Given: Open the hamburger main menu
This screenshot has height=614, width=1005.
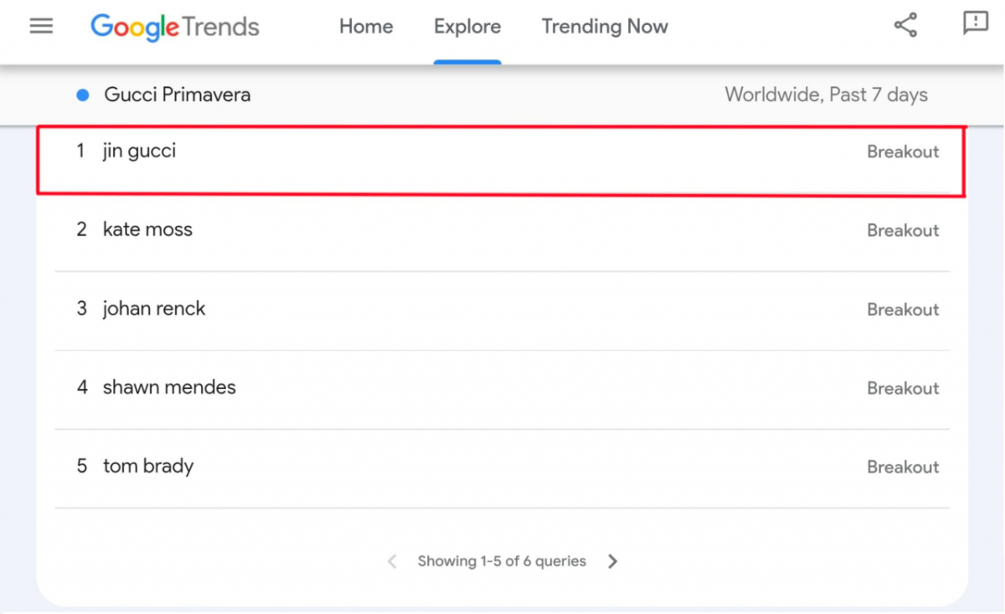Looking at the screenshot, I should click(x=41, y=26).
